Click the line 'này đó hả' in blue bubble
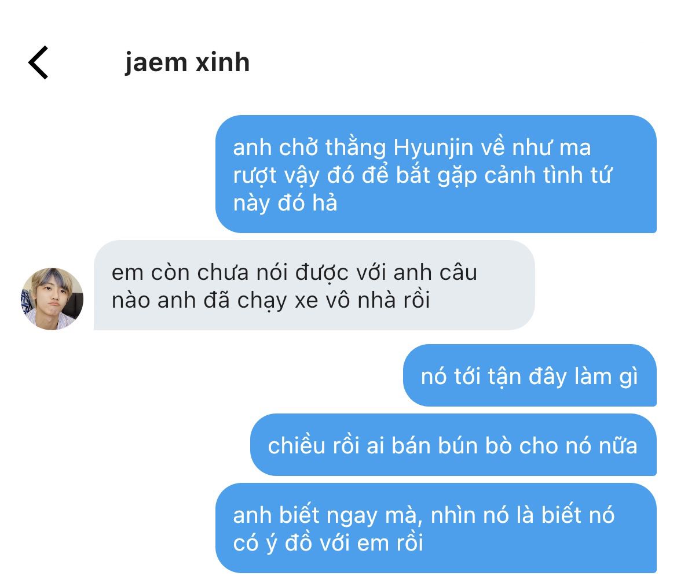677x576 pixels. pyautogui.click(x=285, y=203)
